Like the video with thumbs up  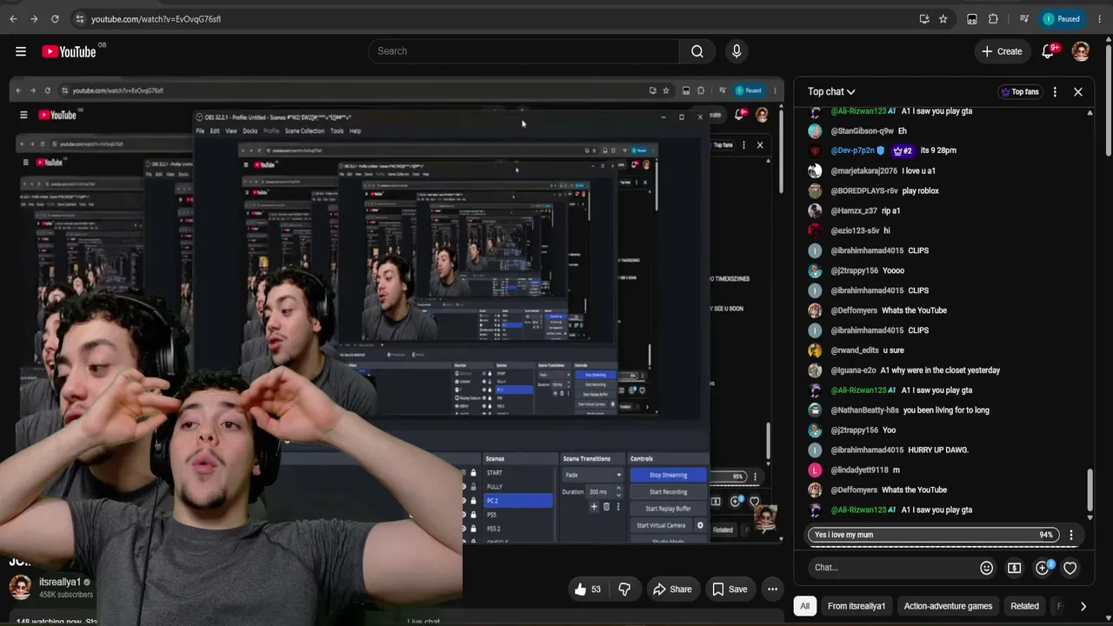[588, 589]
